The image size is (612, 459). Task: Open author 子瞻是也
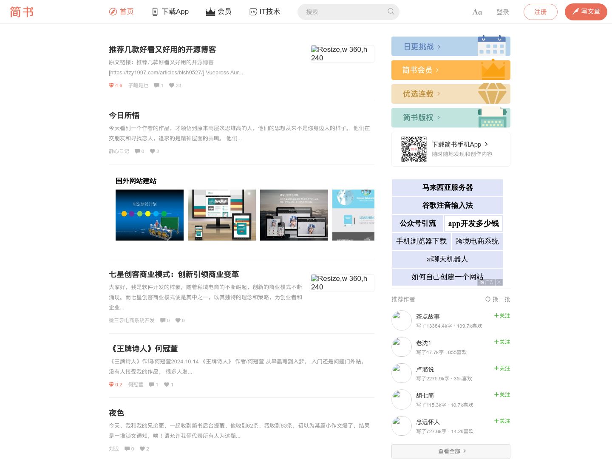point(138,85)
